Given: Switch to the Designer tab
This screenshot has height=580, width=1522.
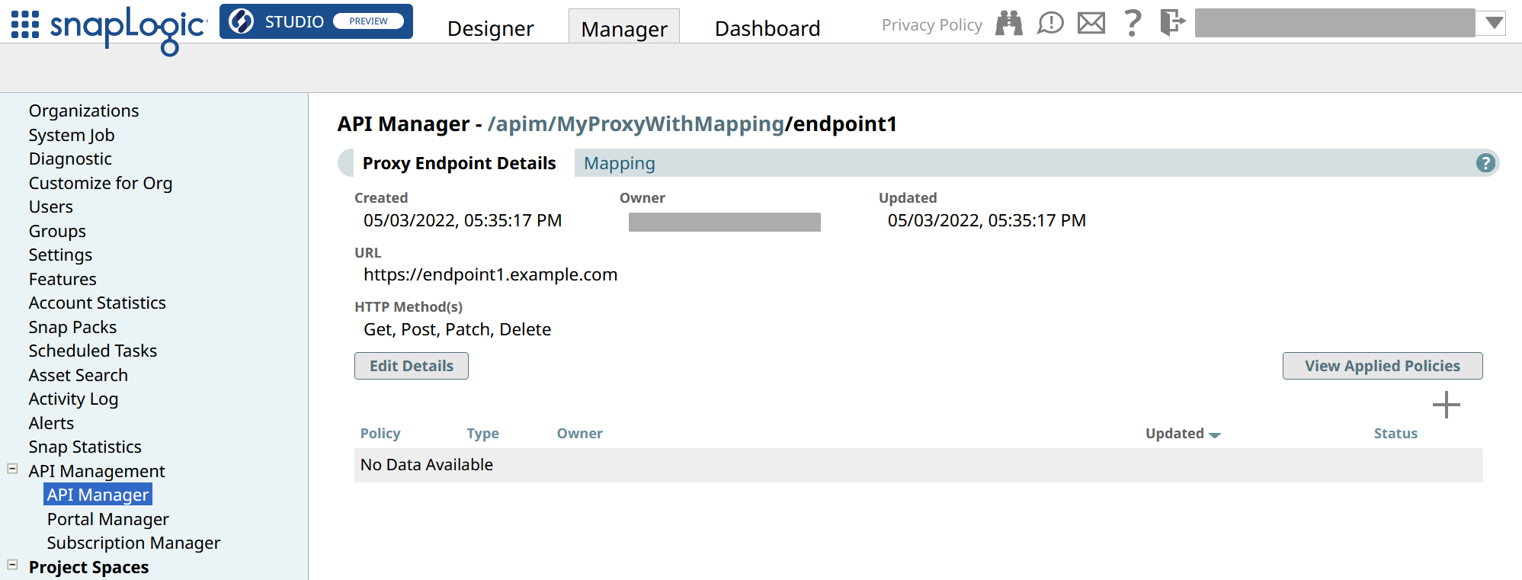Looking at the screenshot, I should point(490,28).
